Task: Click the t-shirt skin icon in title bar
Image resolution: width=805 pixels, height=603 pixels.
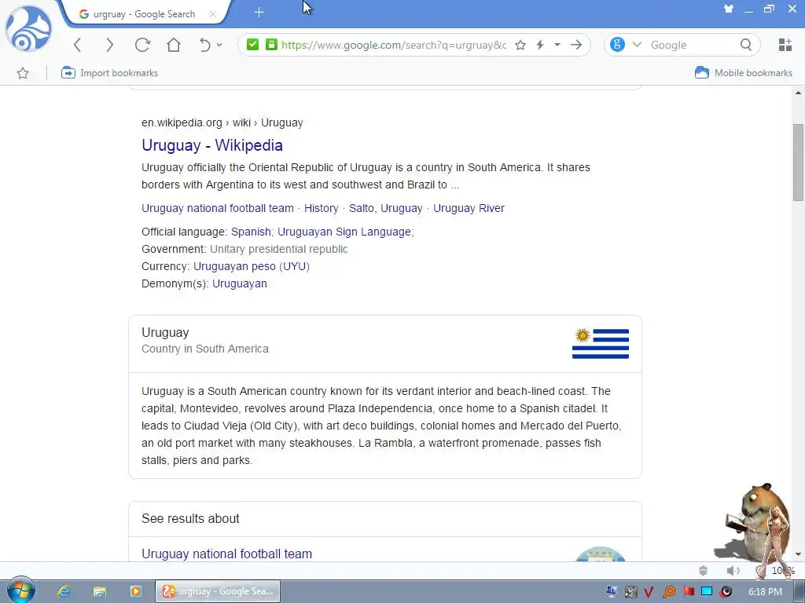Action: click(x=729, y=9)
